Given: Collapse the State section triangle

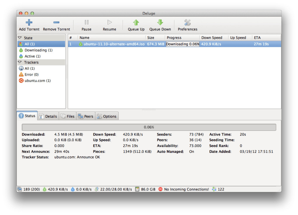Looking at the screenshot, I should [x=20, y=38].
